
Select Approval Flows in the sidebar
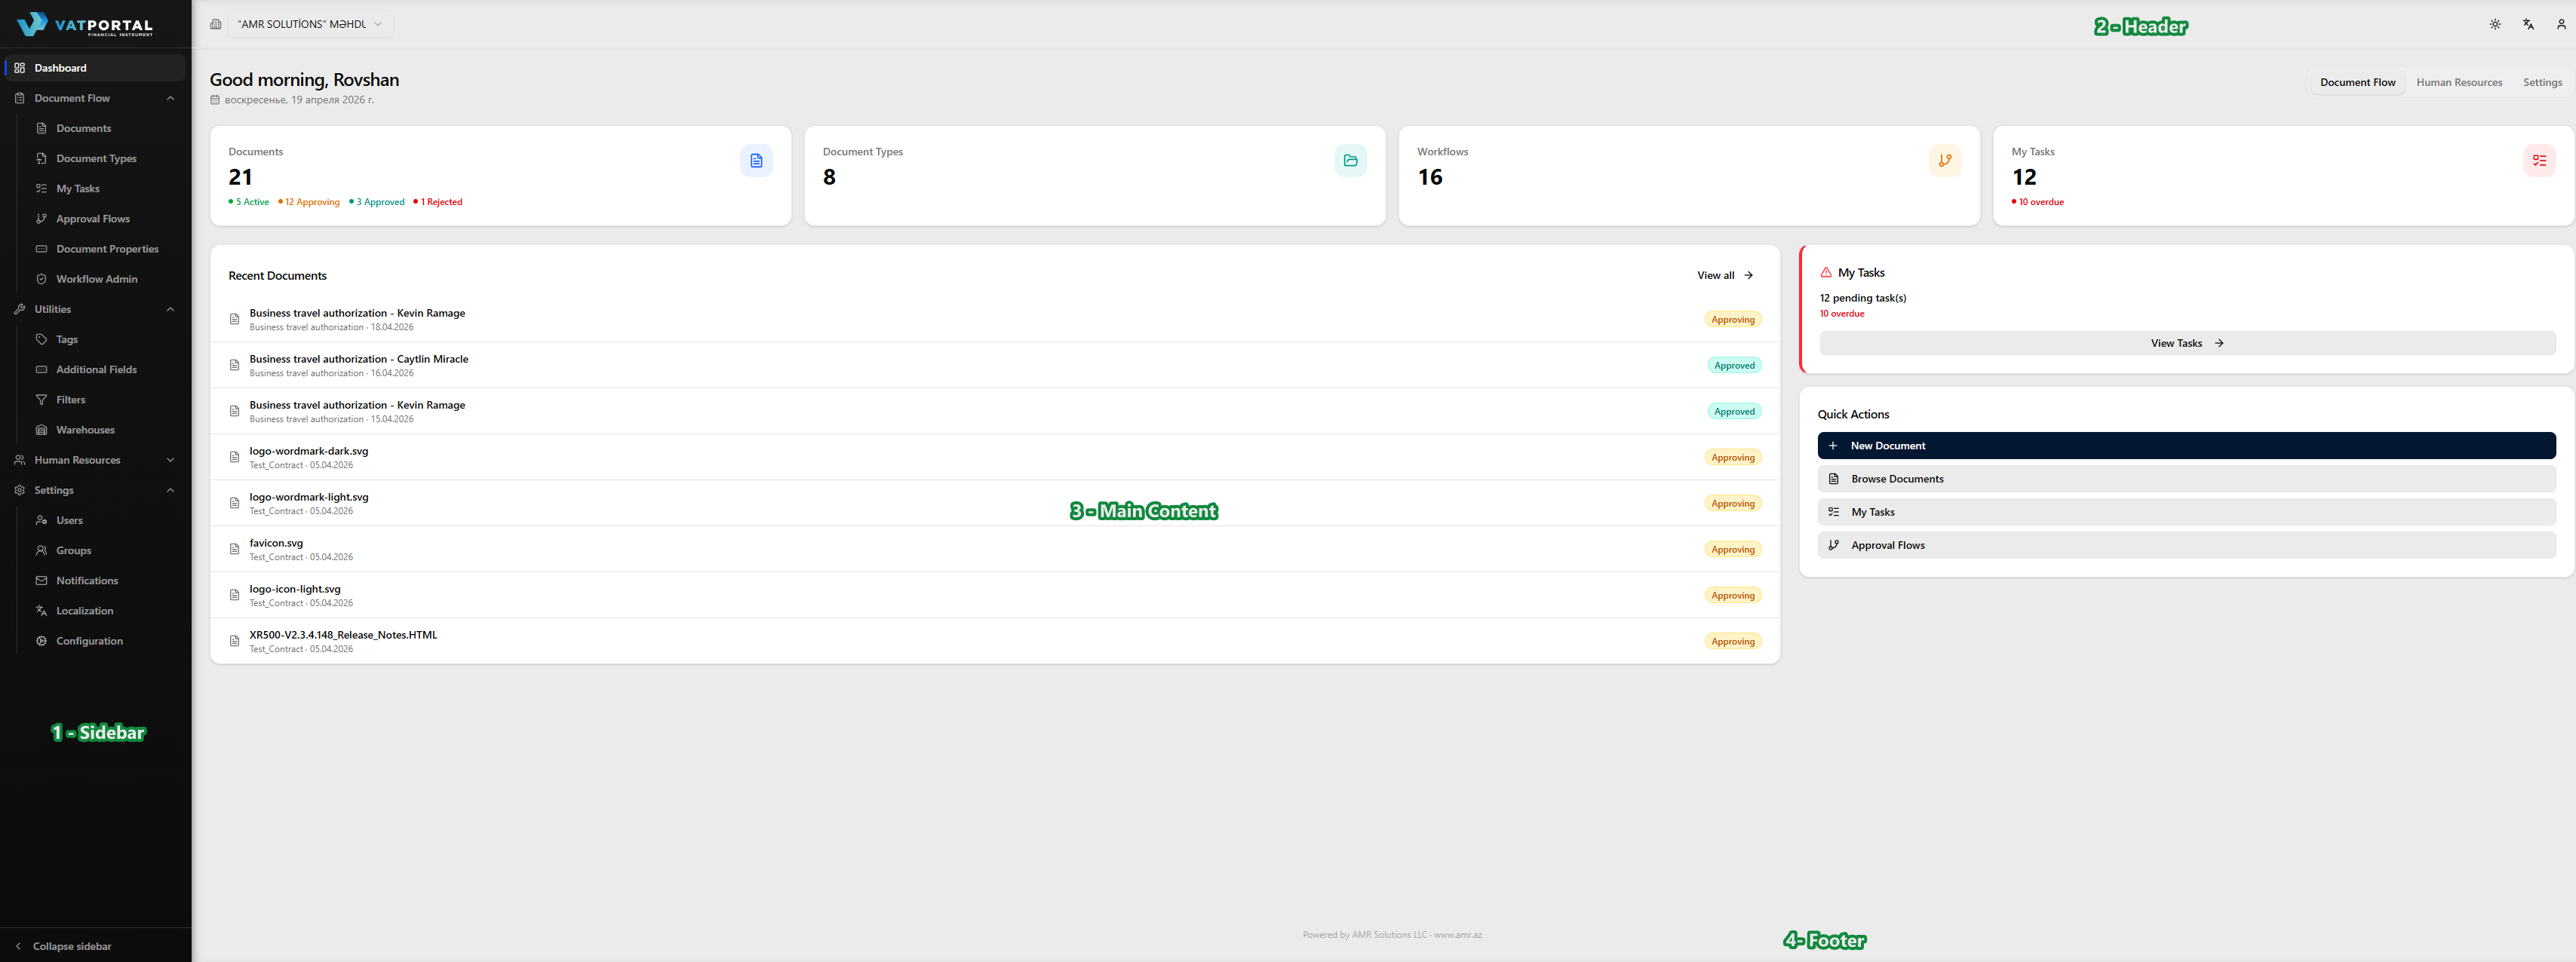[x=92, y=219]
